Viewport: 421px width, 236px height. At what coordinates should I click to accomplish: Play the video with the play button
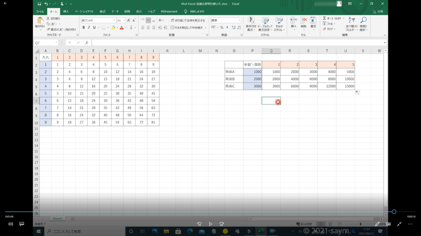pos(210,224)
